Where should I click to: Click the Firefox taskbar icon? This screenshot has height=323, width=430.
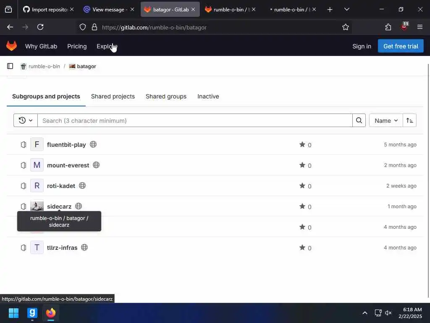point(51,312)
